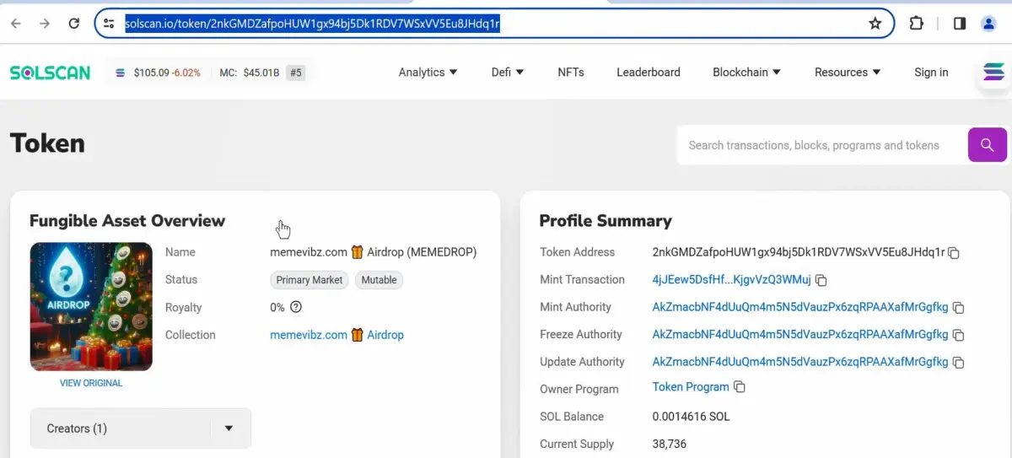This screenshot has width=1012, height=458.
Task: Click the $105.09 SOL price text
Action: [x=151, y=73]
